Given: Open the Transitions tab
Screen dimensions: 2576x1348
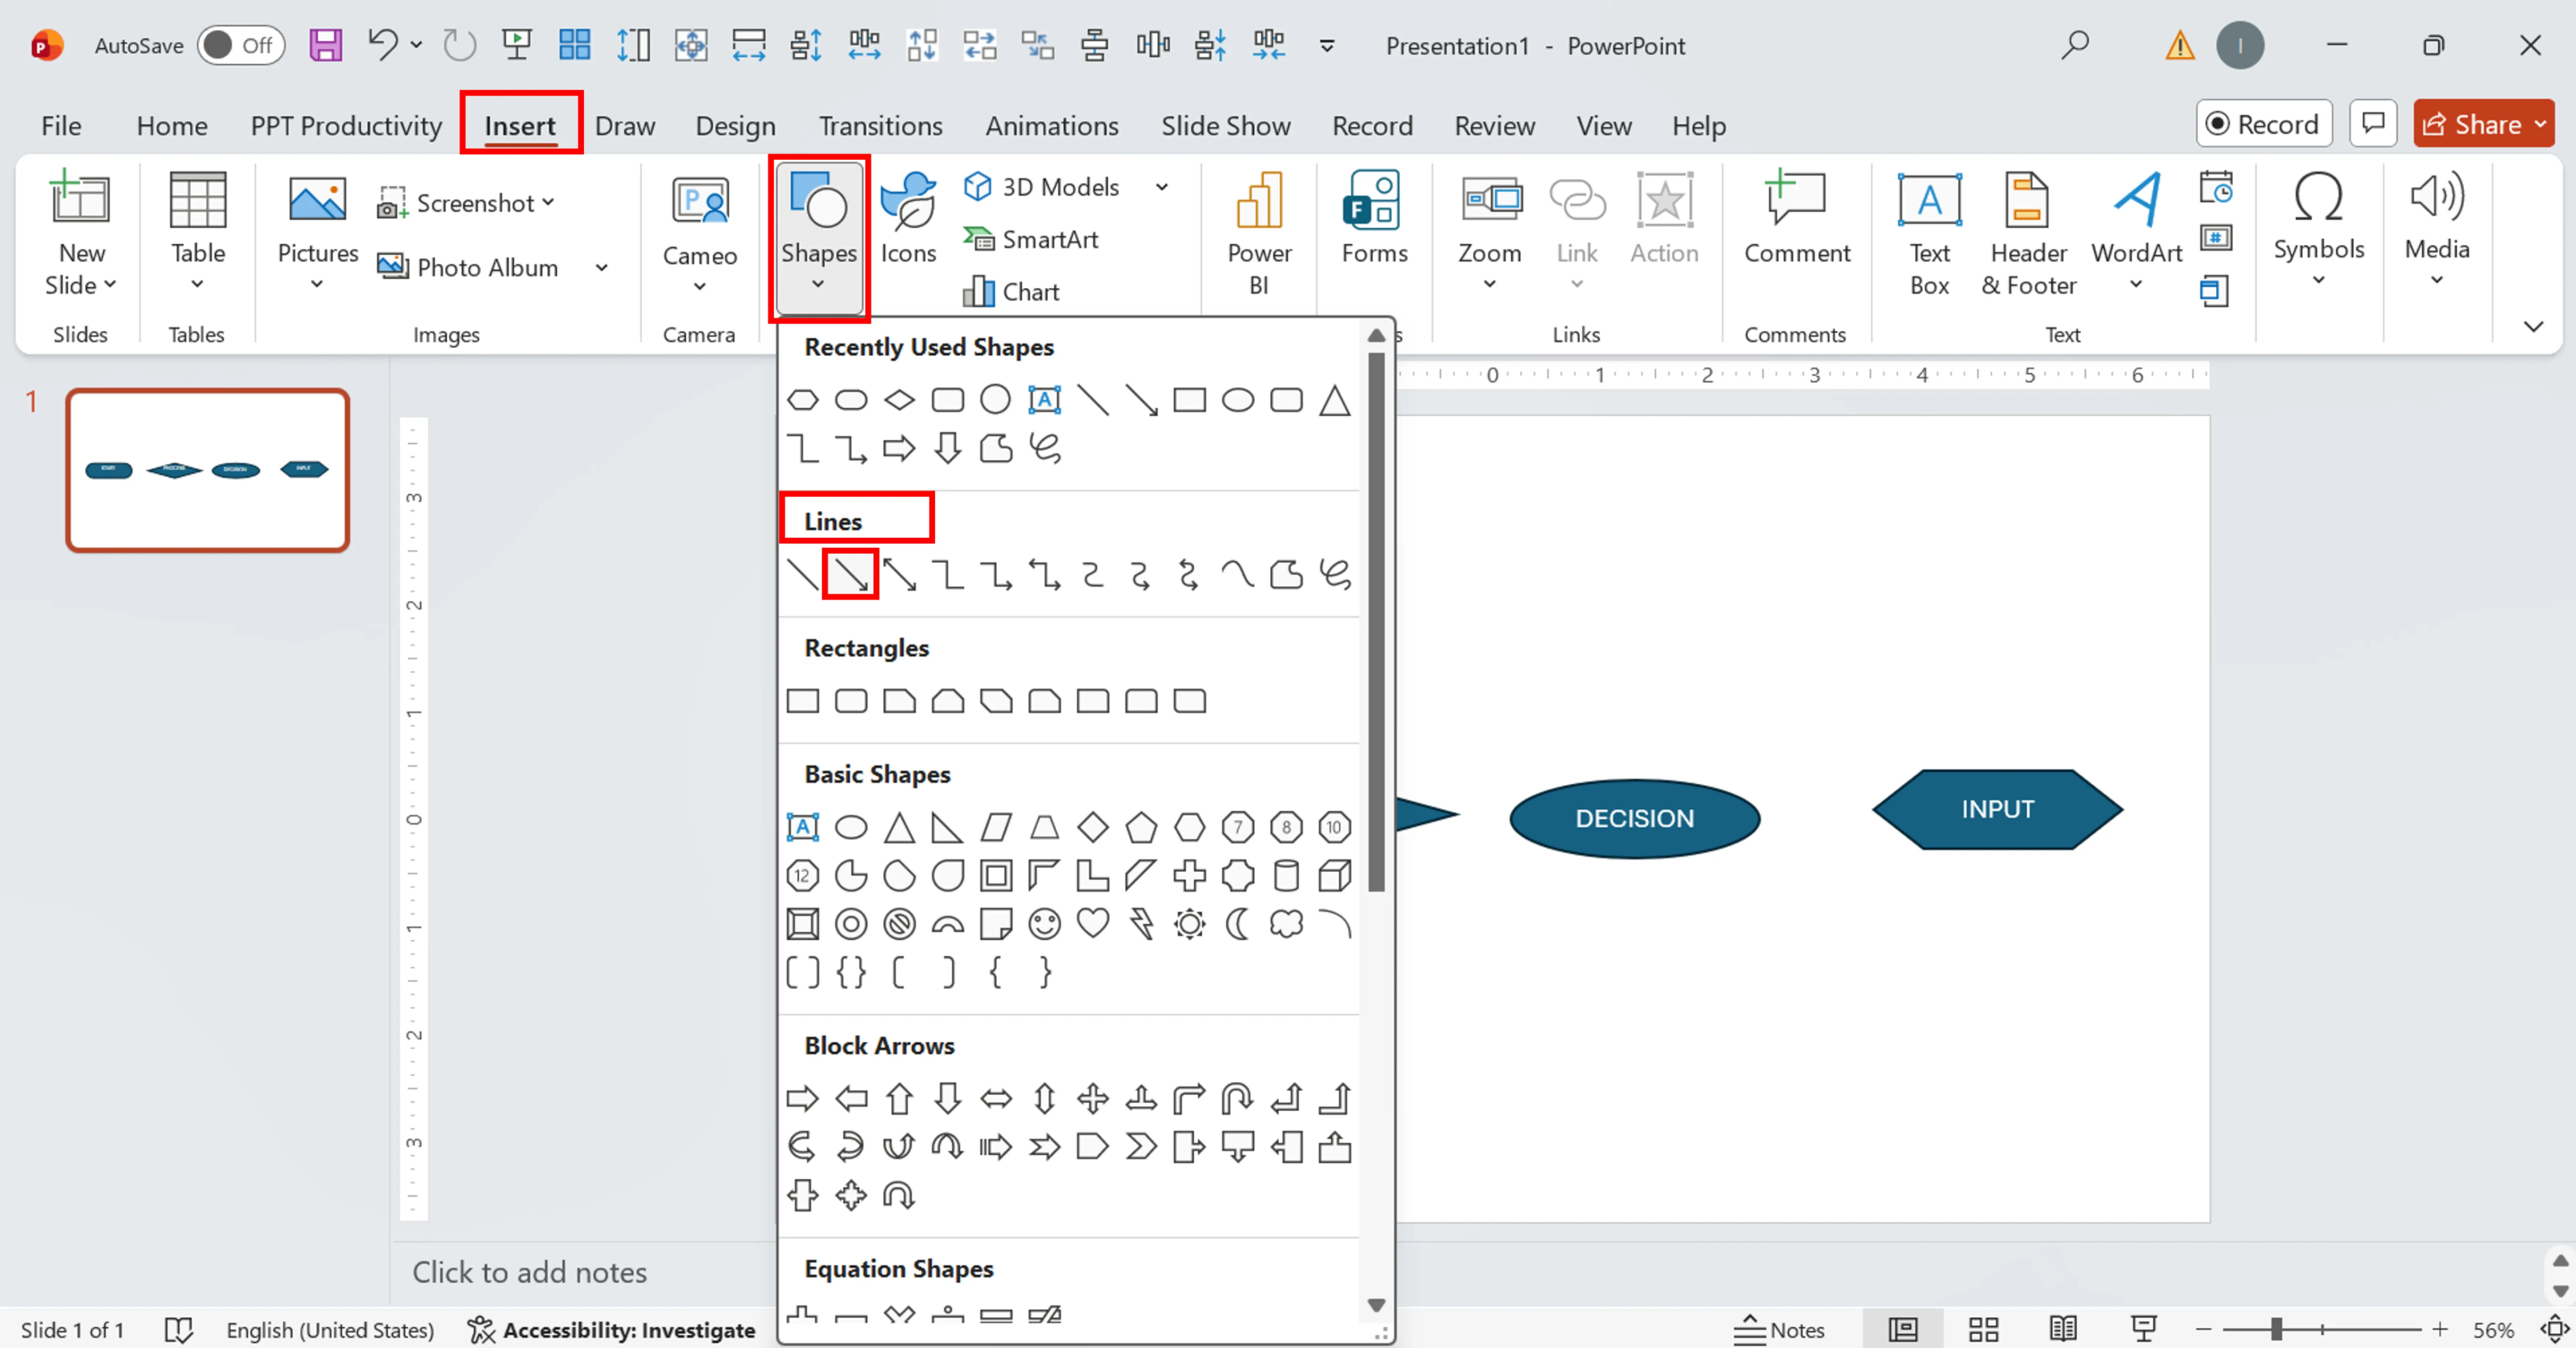Looking at the screenshot, I should pyautogui.click(x=880, y=126).
